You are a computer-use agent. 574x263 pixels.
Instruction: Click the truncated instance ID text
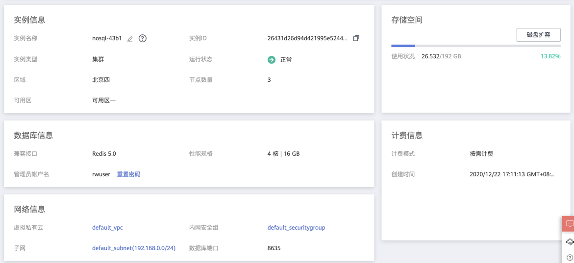click(307, 38)
